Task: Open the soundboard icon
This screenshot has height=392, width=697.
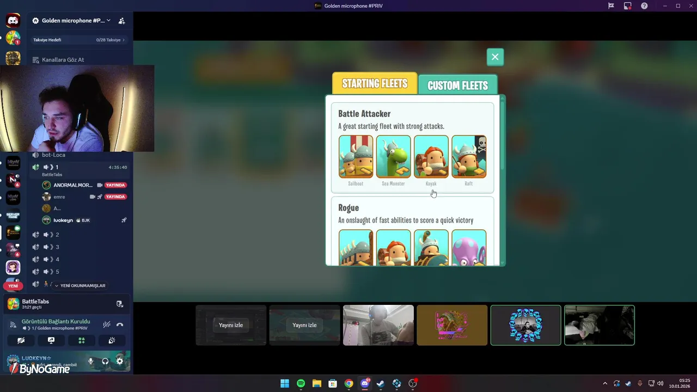Action: click(x=112, y=340)
